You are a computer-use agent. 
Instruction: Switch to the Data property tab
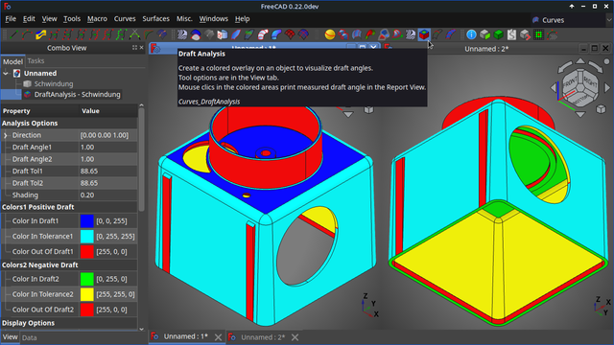coord(29,338)
